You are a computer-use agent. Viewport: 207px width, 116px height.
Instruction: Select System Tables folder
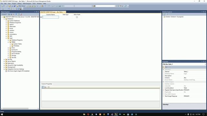click(x=17, y=44)
